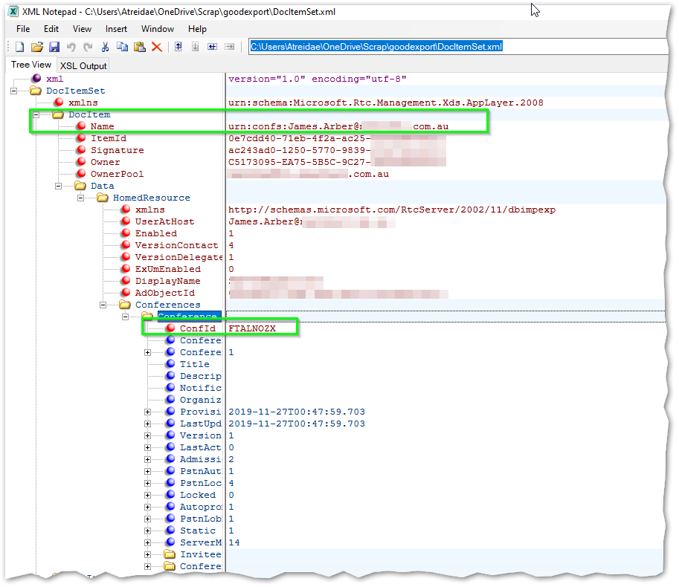679x587 pixels.
Task: Nudge the selected node up
Action: click(178, 47)
